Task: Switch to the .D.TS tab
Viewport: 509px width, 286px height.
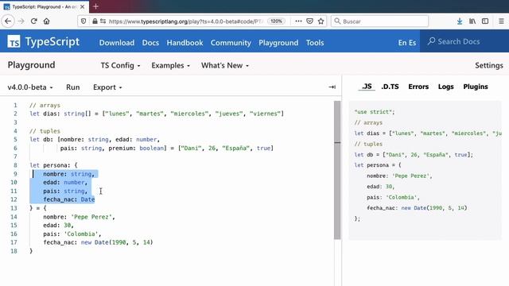Action: (390, 87)
